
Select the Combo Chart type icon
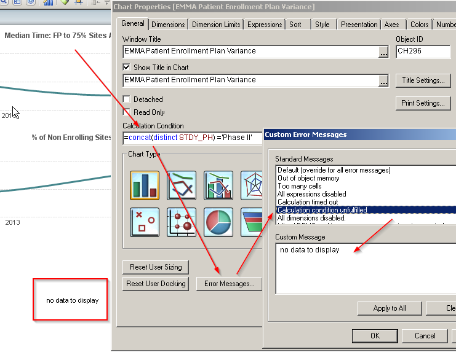click(x=218, y=185)
